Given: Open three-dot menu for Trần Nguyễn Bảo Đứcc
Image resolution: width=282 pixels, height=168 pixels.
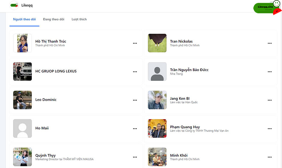Looking at the screenshot, I should 270,72.
